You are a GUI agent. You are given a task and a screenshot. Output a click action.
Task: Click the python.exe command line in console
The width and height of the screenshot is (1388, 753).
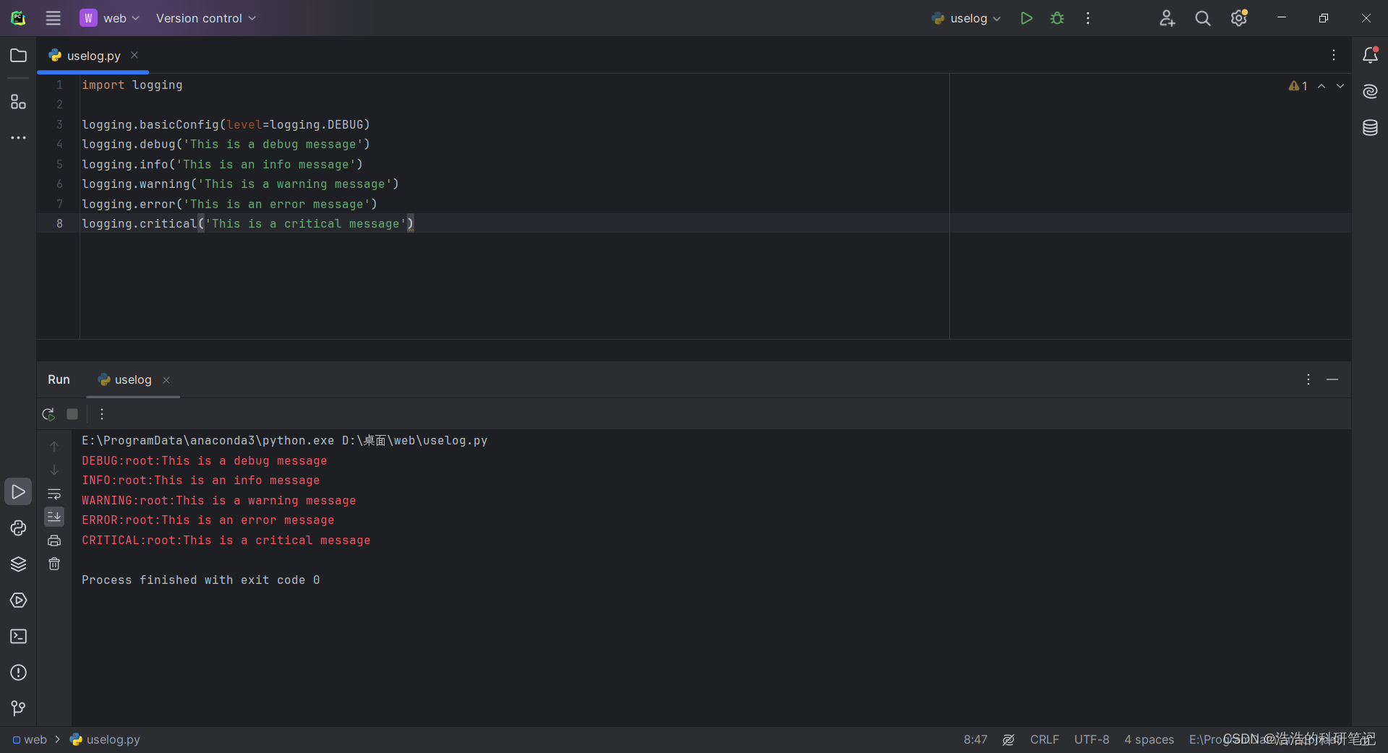click(285, 440)
